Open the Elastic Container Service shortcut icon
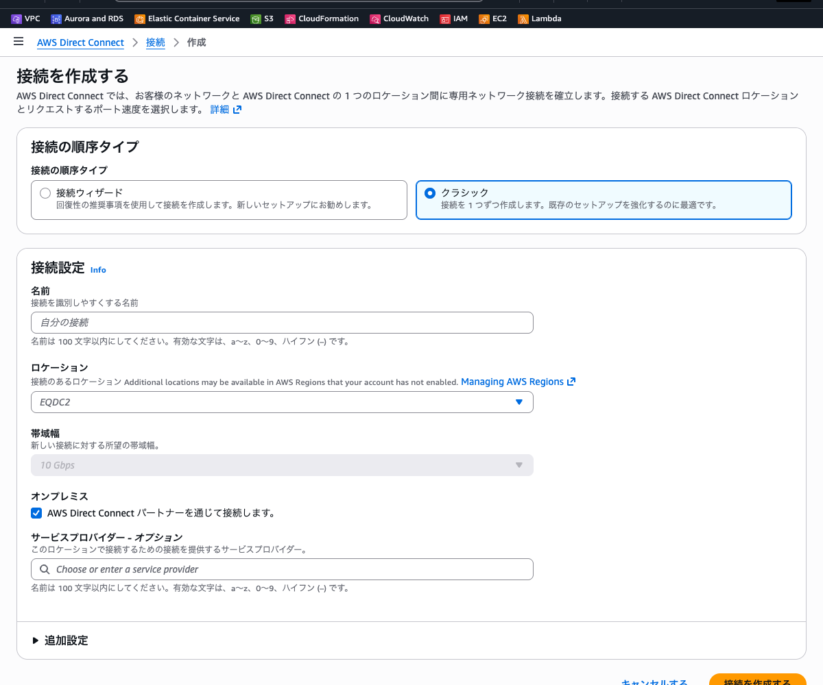This screenshot has height=685, width=823. click(140, 19)
